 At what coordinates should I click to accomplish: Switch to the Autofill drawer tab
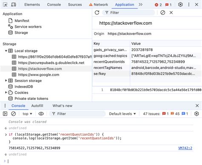pyautogui.click(x=37, y=105)
